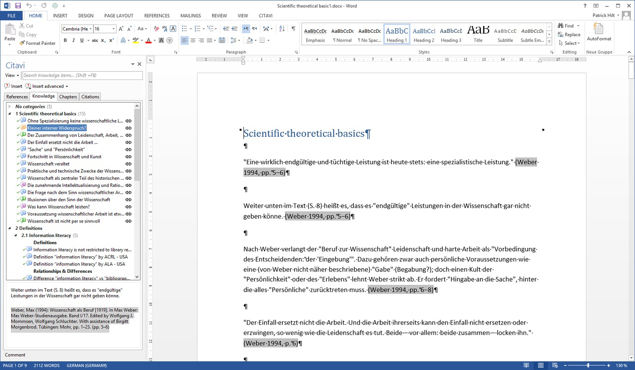635x370 pixels.
Task: Open Word Help question mark icon
Action: (585, 6)
